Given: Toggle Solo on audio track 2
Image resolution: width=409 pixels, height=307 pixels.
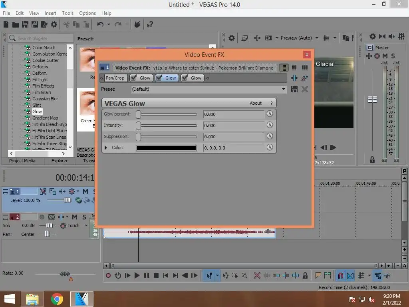Looking at the screenshot, I should click(x=84, y=217).
